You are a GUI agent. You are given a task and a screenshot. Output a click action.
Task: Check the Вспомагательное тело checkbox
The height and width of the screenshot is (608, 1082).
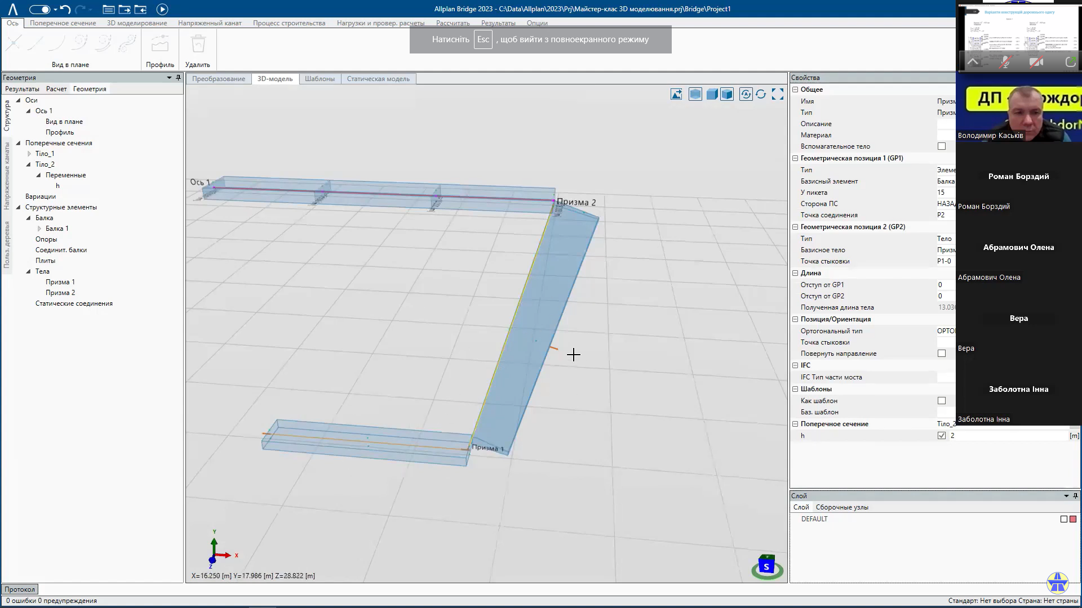tap(942, 146)
